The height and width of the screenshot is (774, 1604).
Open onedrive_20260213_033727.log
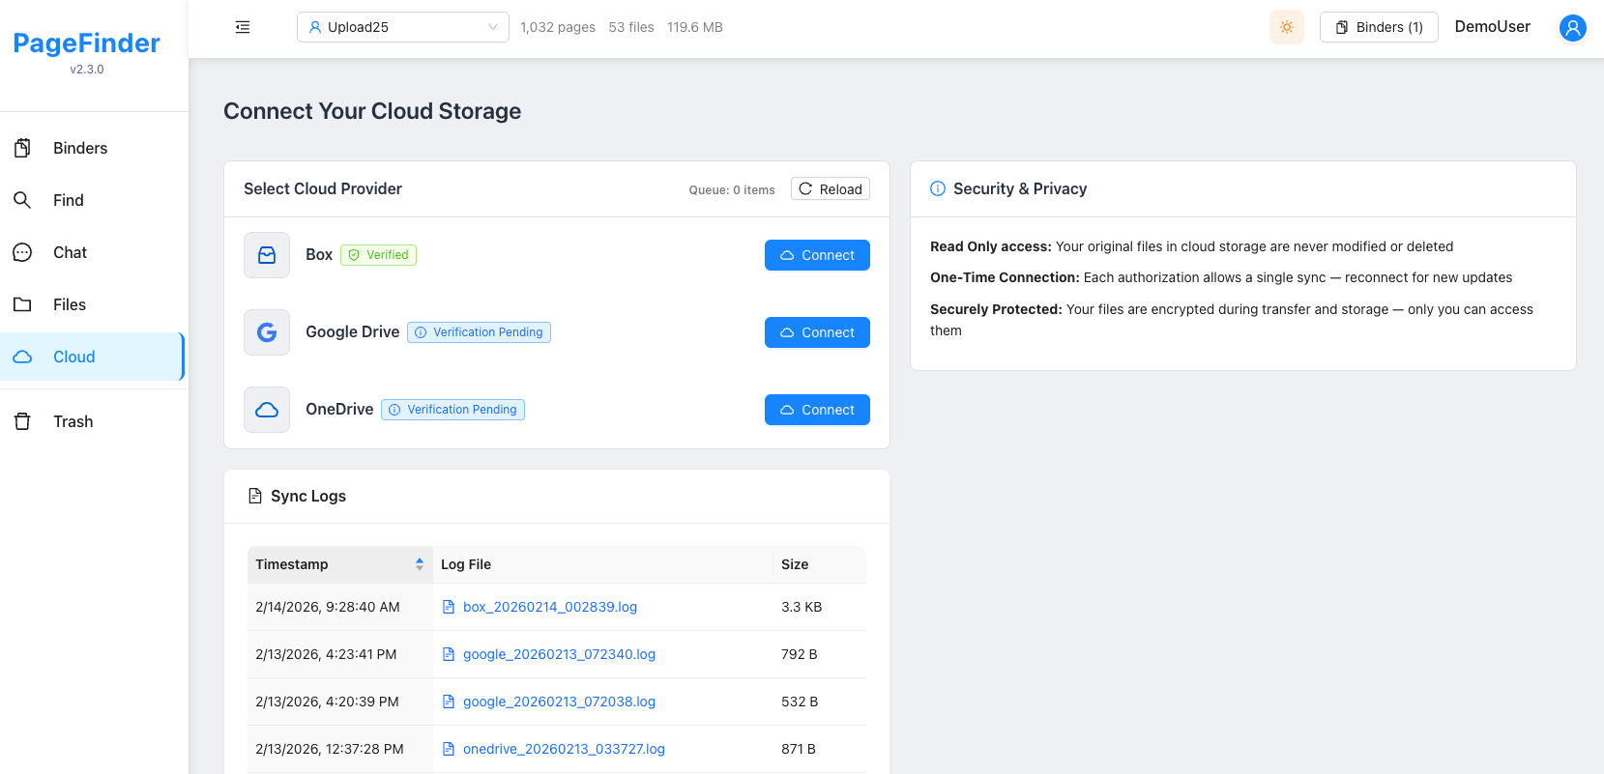[564, 749]
